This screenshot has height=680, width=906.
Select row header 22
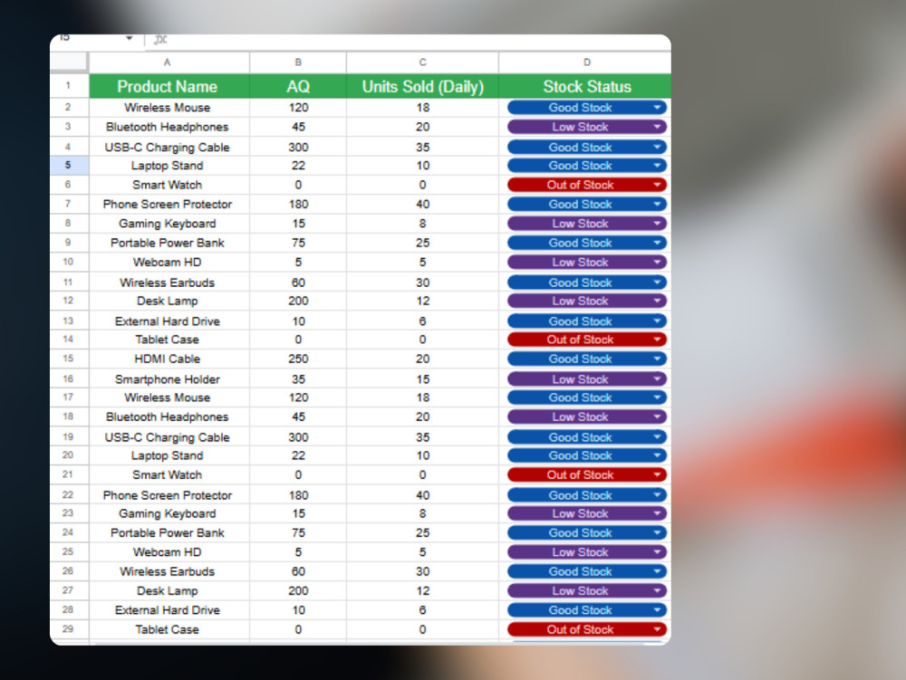(69, 494)
